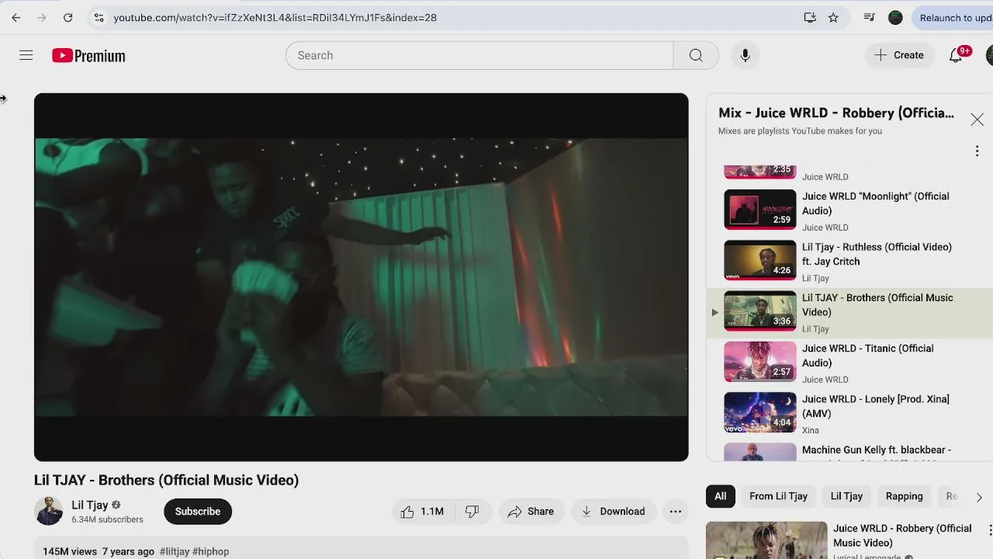The width and height of the screenshot is (993, 559).
Task: Click video title Lil TJAY - Brothers
Action: 166,480
